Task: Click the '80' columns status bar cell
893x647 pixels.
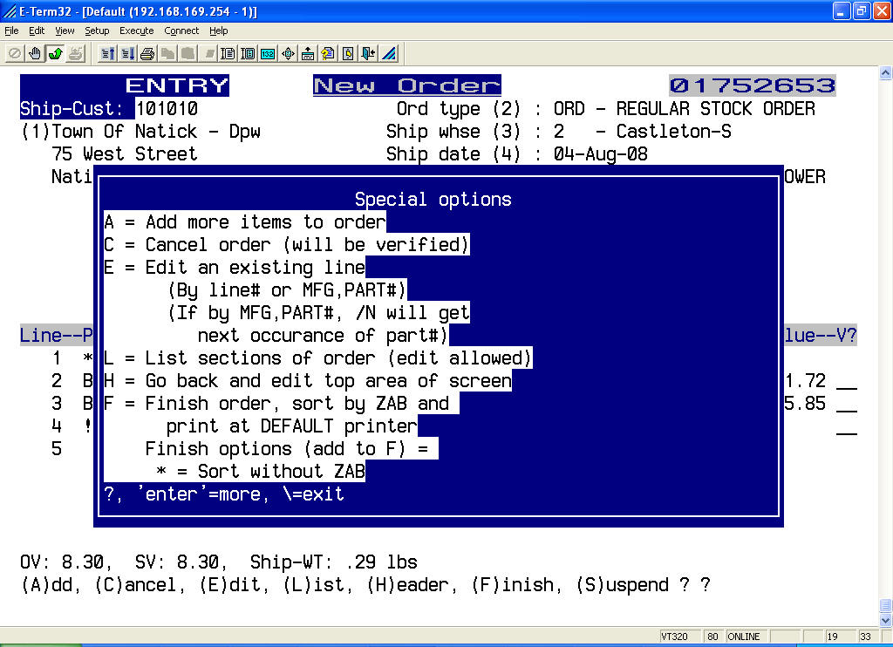Action: point(712,637)
